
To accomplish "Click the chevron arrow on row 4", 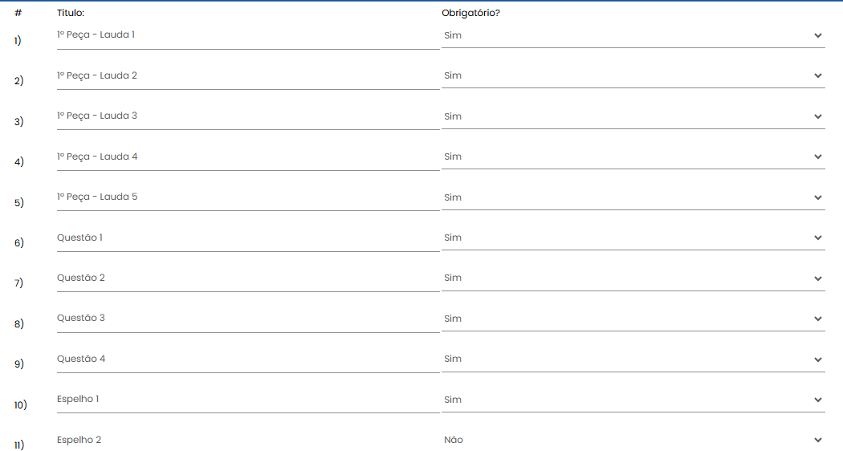I will (x=818, y=157).
